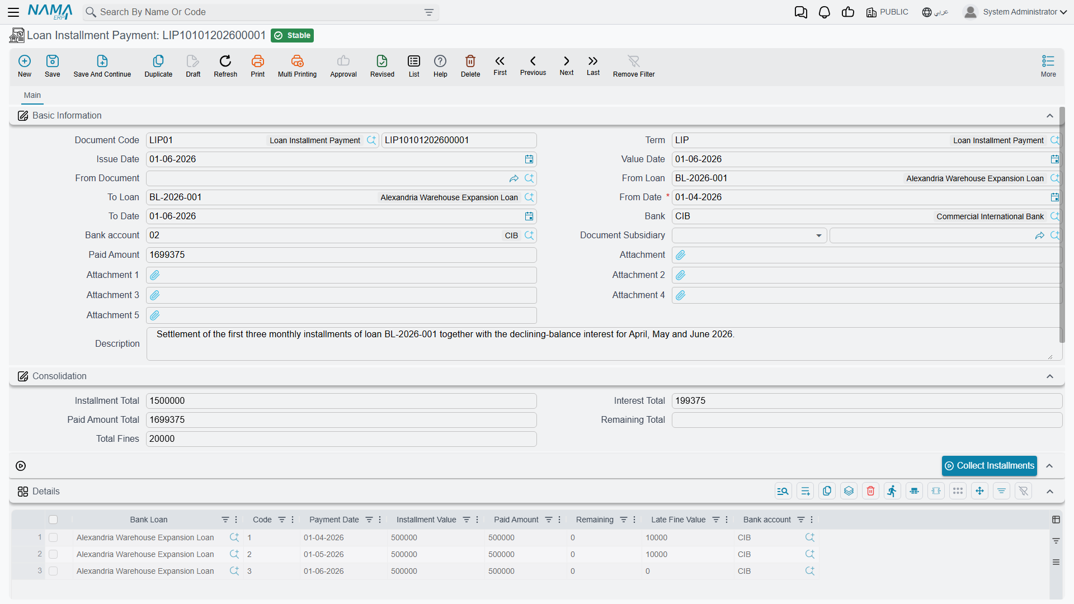Open grid column chooser icon

coord(1056,520)
